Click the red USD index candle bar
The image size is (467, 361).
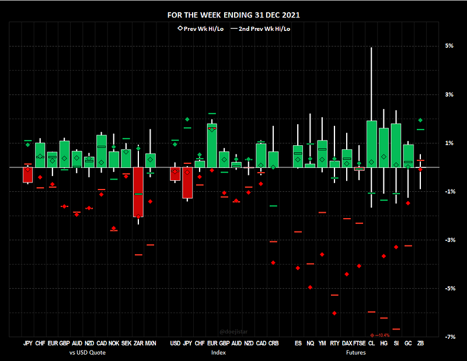(175, 174)
